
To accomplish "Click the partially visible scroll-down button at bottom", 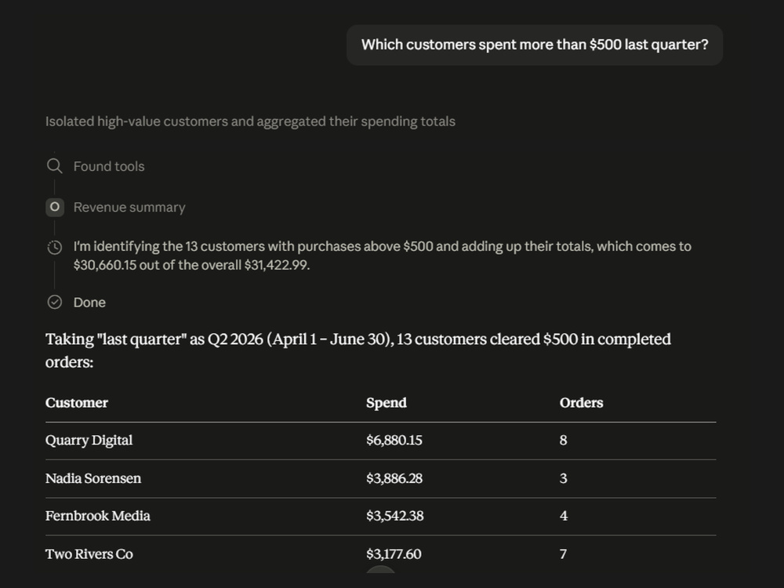I will [380, 570].
